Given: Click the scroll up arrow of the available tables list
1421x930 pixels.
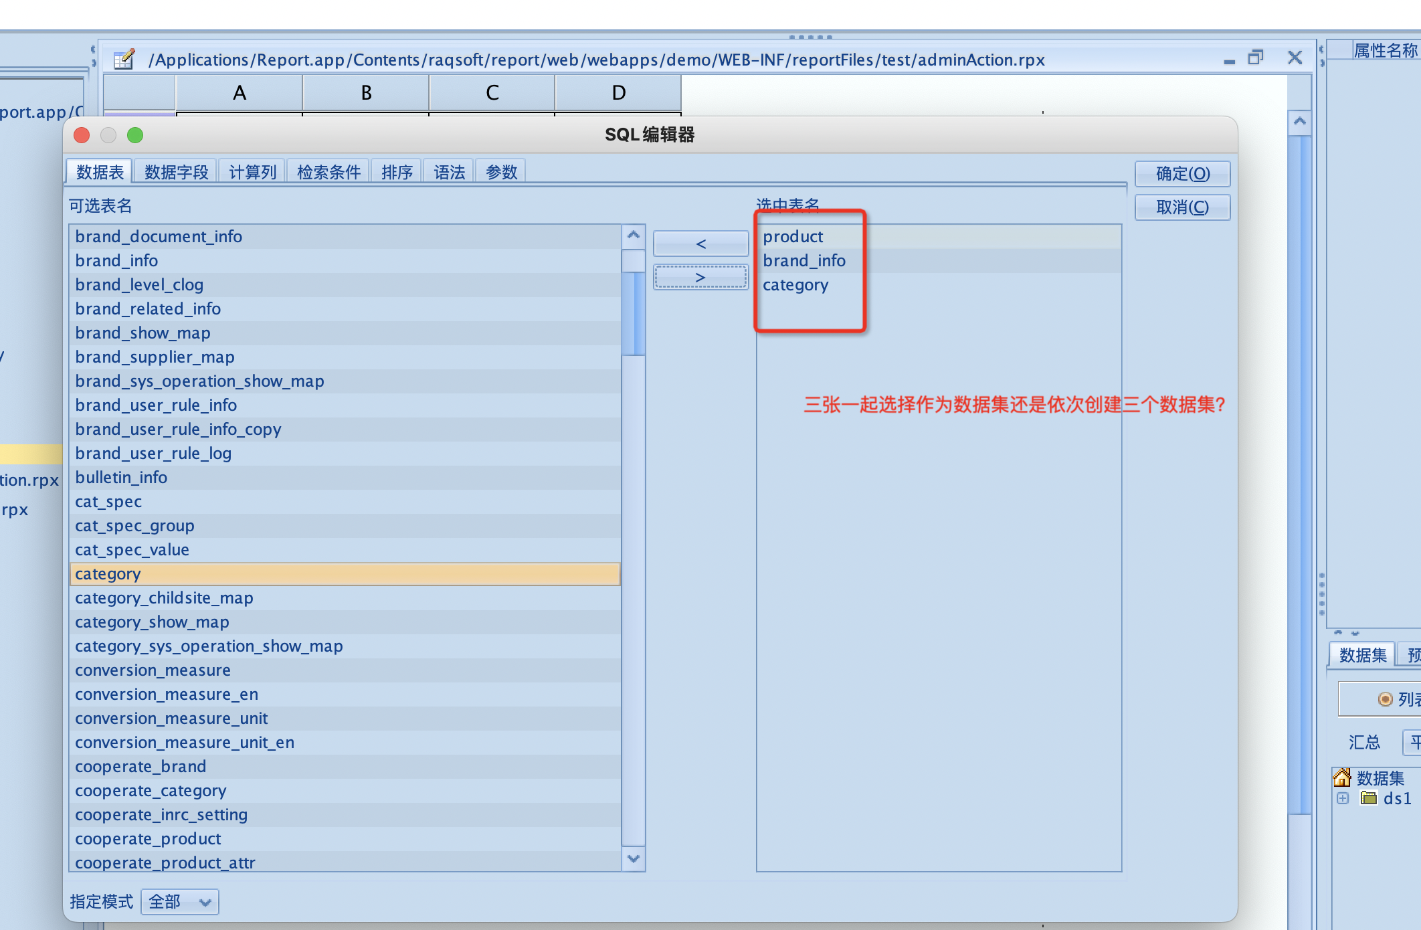Looking at the screenshot, I should pos(633,236).
